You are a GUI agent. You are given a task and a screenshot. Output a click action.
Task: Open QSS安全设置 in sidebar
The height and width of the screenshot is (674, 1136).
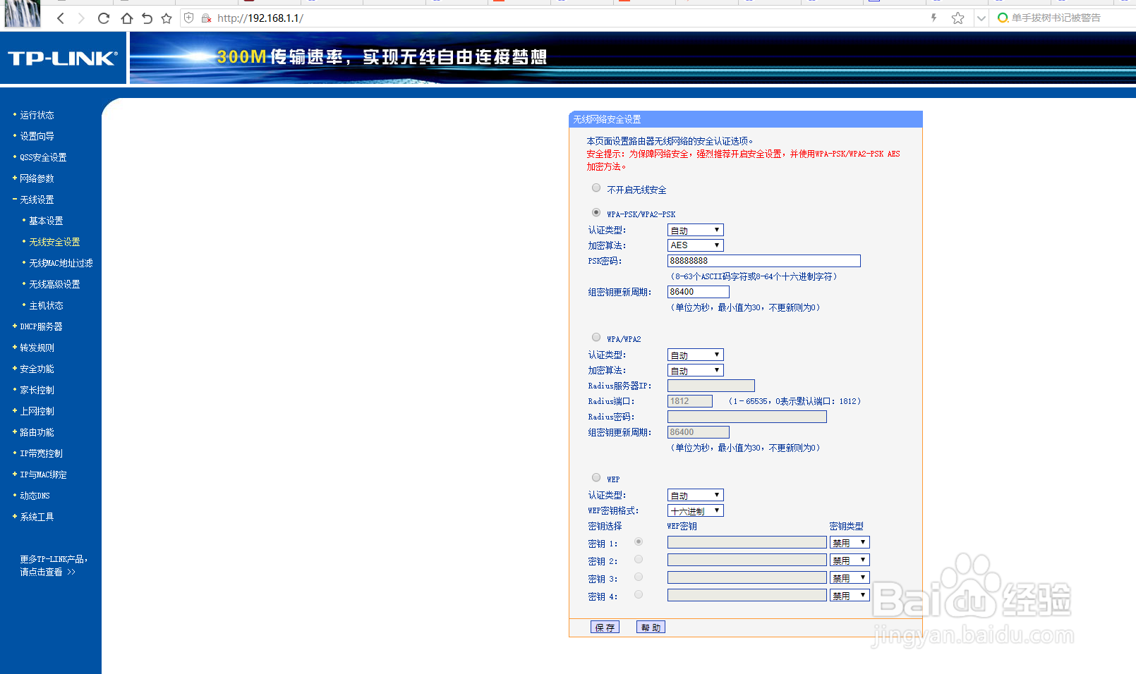tap(43, 157)
